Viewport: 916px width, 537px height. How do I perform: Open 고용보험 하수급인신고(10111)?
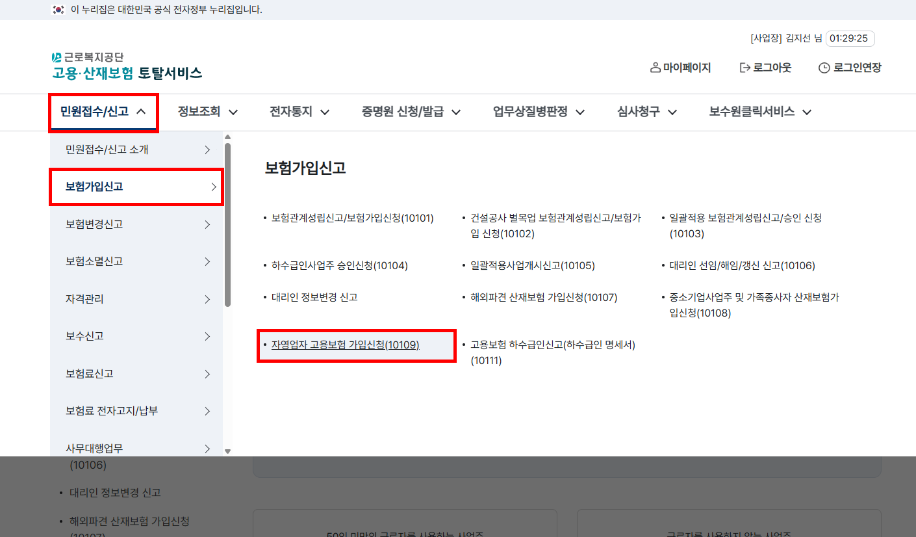click(553, 352)
